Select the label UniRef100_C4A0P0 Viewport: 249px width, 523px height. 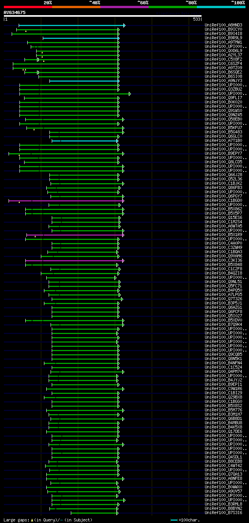coord(223,243)
